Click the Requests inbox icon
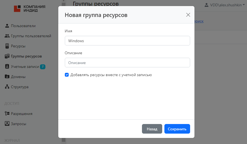This screenshot has width=247, height=144. (7, 124)
